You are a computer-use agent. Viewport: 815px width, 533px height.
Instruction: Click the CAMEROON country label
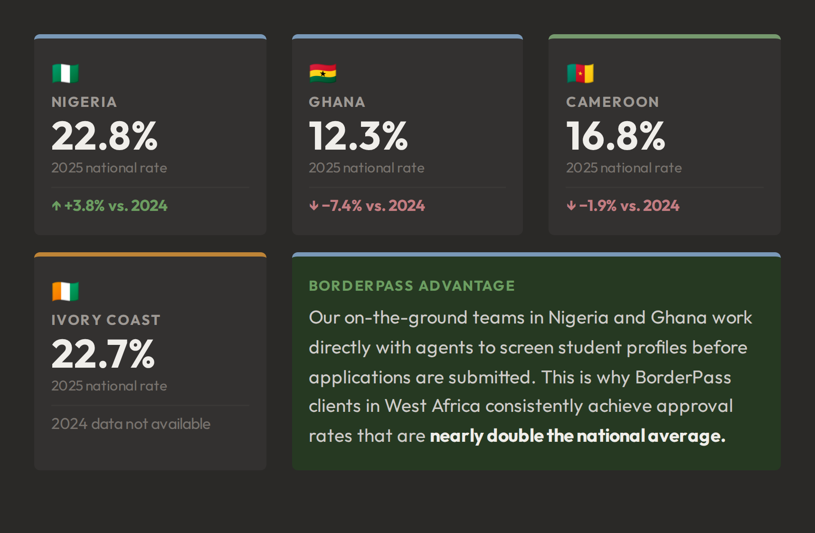pos(613,102)
